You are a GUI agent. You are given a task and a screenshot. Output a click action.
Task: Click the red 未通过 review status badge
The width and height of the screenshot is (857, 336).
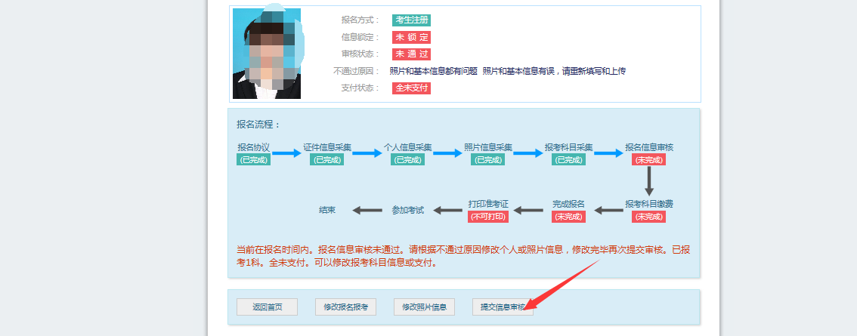[411, 54]
